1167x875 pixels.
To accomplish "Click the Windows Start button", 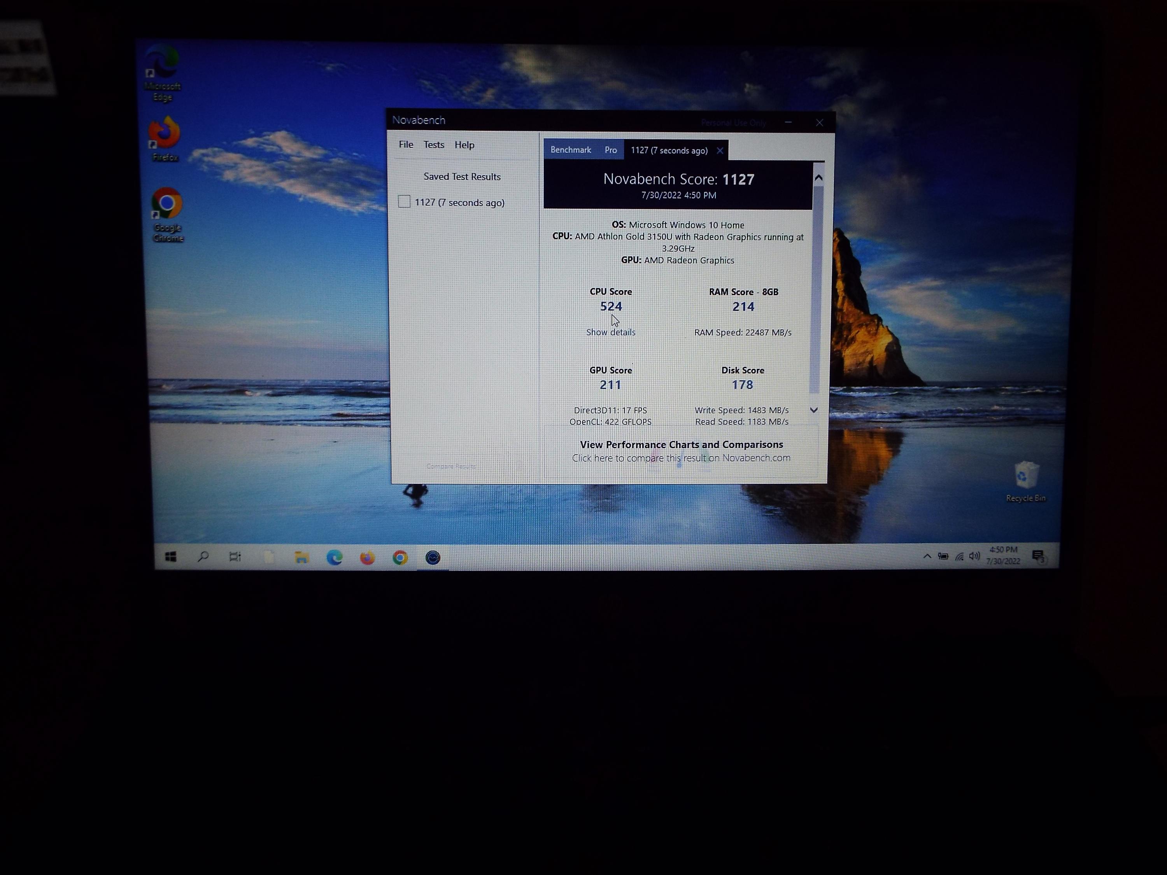I will click(x=170, y=557).
